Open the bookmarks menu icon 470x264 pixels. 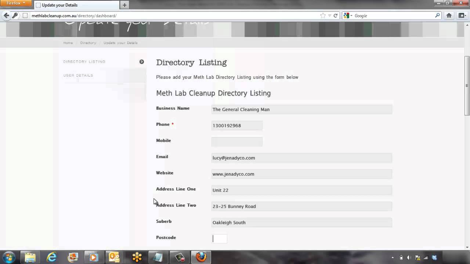(462, 15)
